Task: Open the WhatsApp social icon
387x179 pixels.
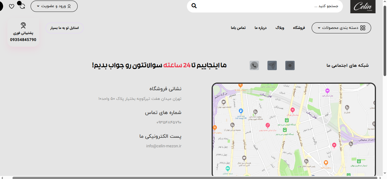Action: [254, 66]
